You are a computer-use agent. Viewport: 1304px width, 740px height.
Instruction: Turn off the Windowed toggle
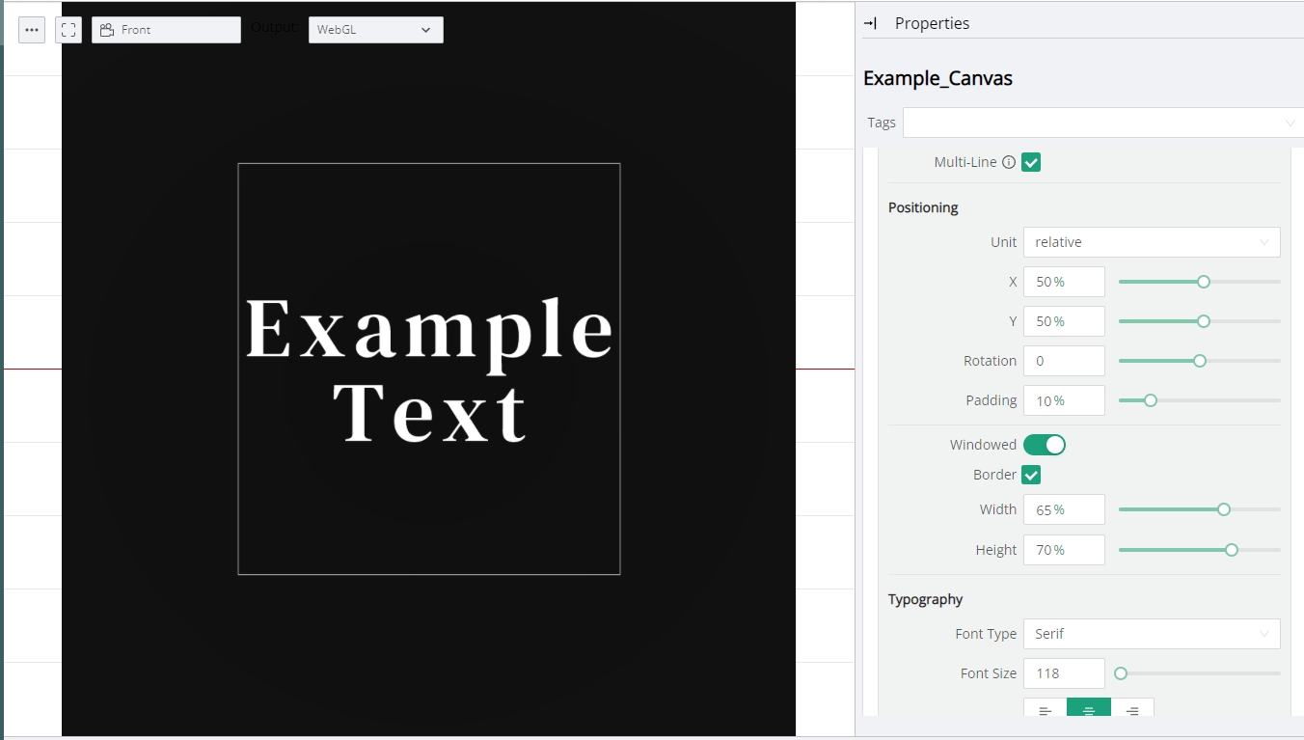pos(1044,445)
